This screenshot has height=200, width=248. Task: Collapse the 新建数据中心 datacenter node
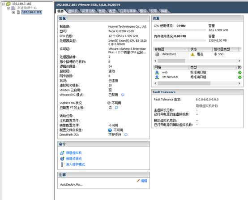tap(9, 8)
